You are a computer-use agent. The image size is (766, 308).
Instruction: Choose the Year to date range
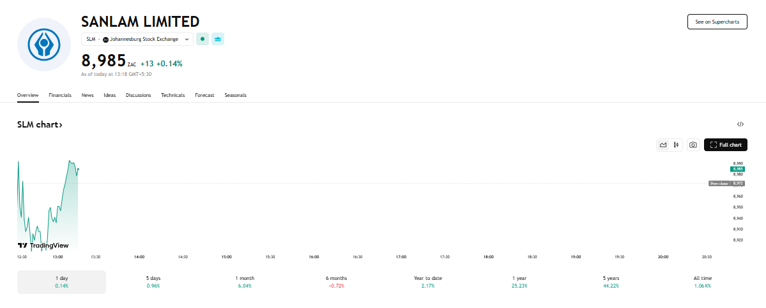tap(427, 281)
